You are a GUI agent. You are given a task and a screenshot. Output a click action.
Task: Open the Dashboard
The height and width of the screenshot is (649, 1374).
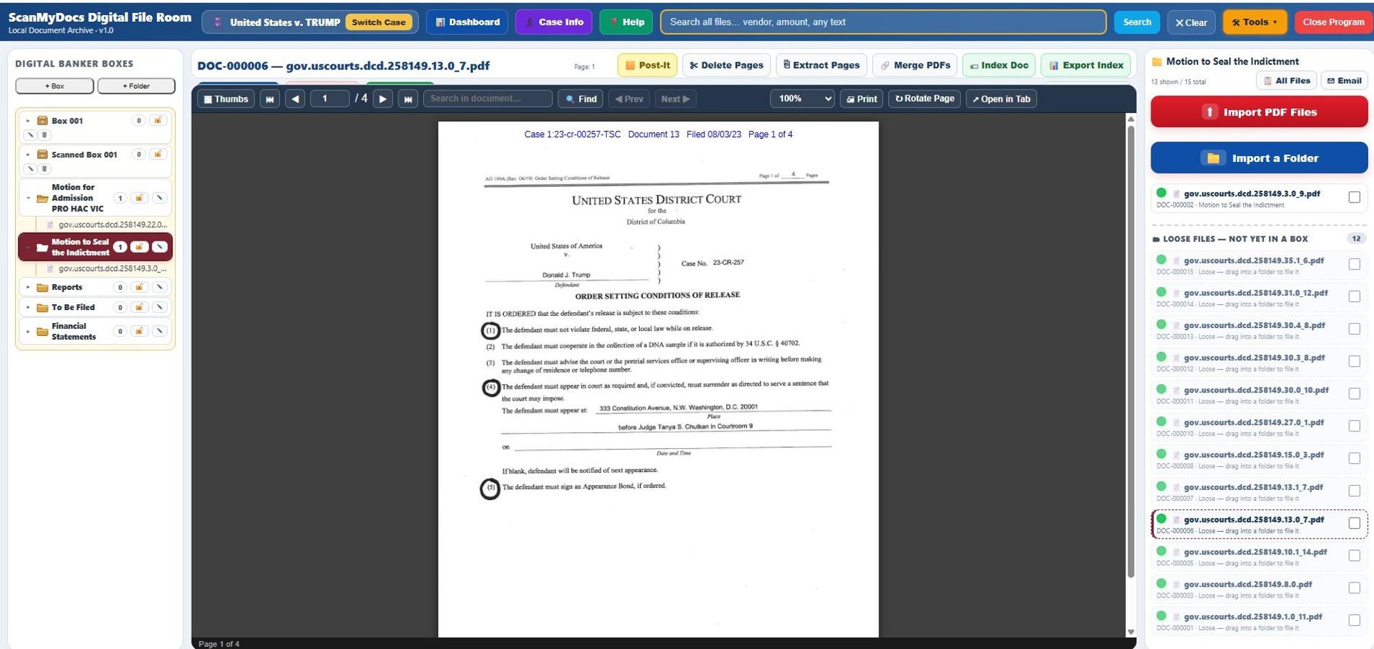468,22
